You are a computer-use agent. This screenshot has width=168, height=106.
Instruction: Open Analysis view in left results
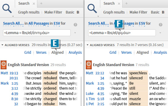point(75,53)
